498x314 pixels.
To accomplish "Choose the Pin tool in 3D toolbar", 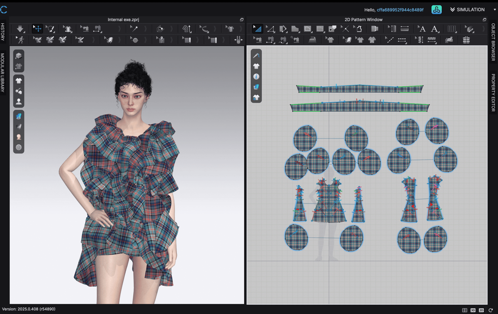I will (134, 29).
